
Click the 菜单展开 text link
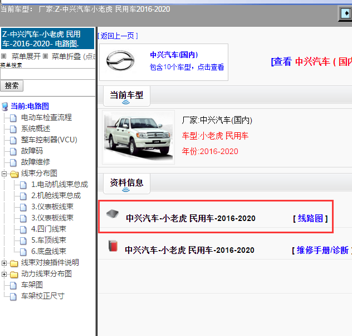click(x=26, y=56)
